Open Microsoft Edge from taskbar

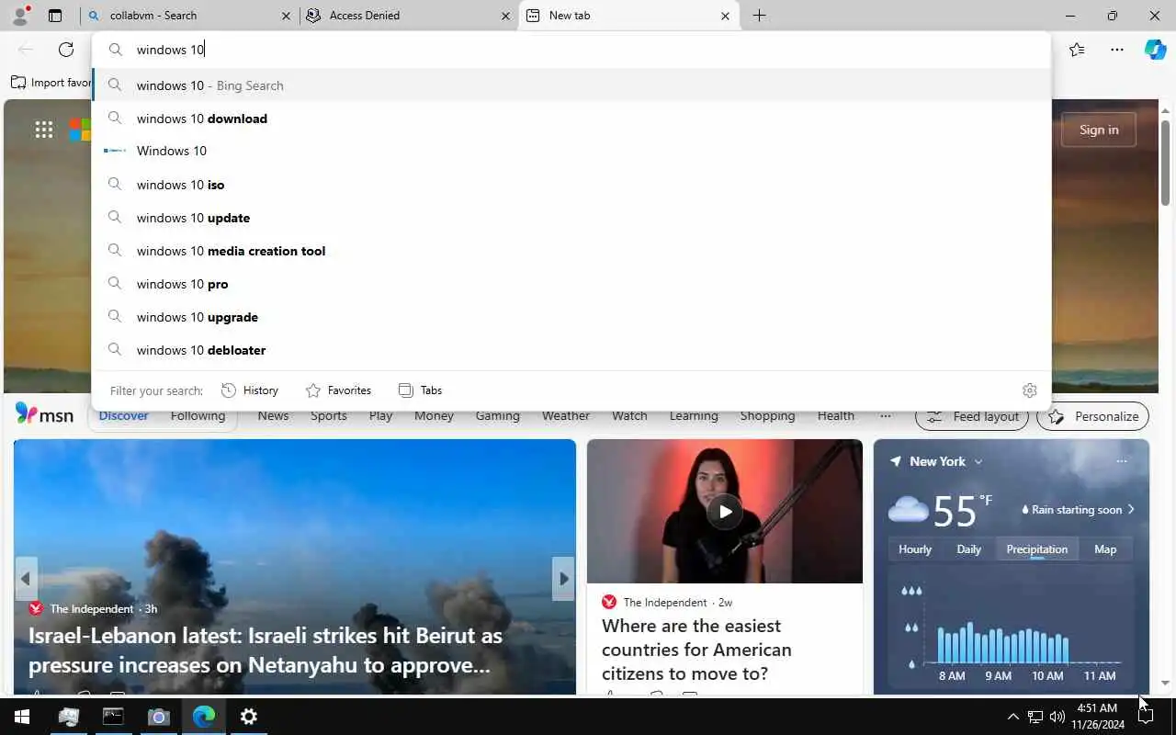[204, 717]
